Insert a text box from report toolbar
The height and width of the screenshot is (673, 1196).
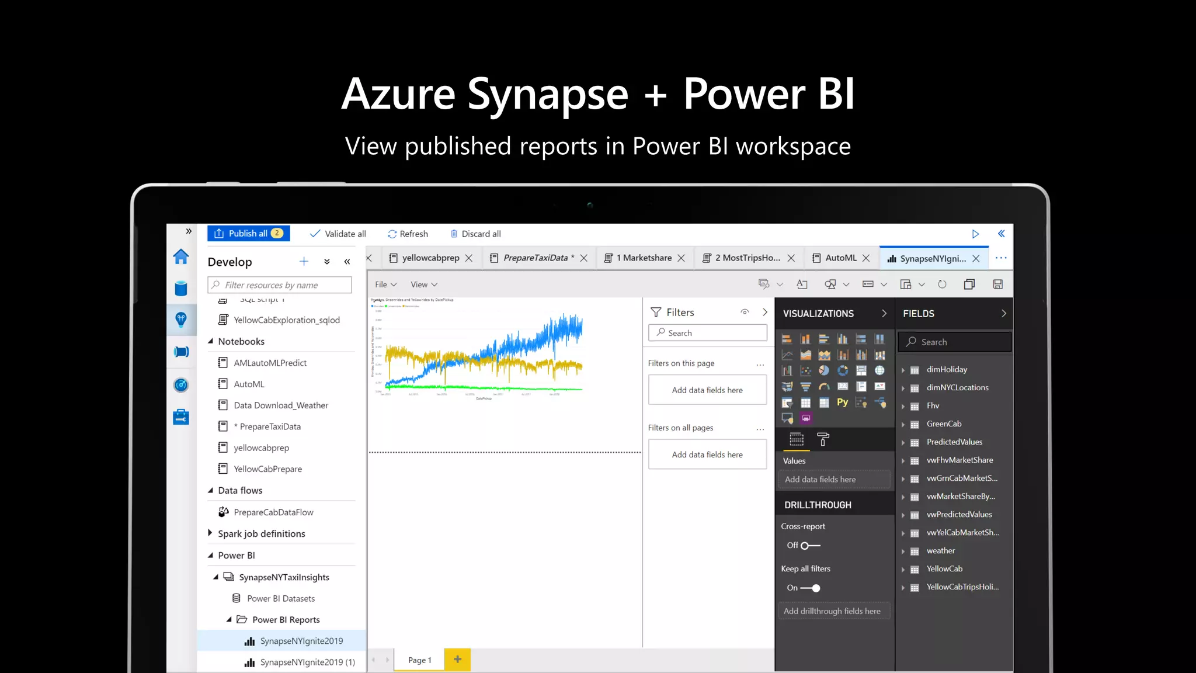pyautogui.click(x=802, y=284)
